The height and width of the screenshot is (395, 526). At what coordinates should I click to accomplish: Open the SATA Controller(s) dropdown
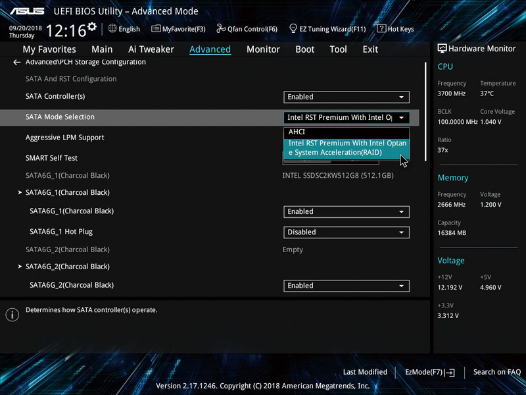click(x=347, y=97)
